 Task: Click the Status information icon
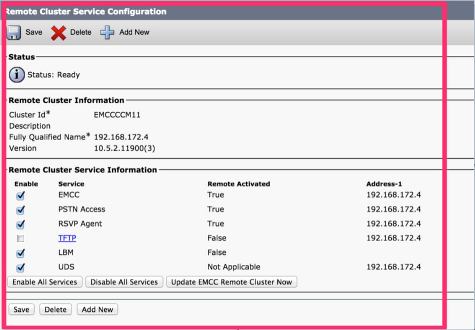coord(17,75)
